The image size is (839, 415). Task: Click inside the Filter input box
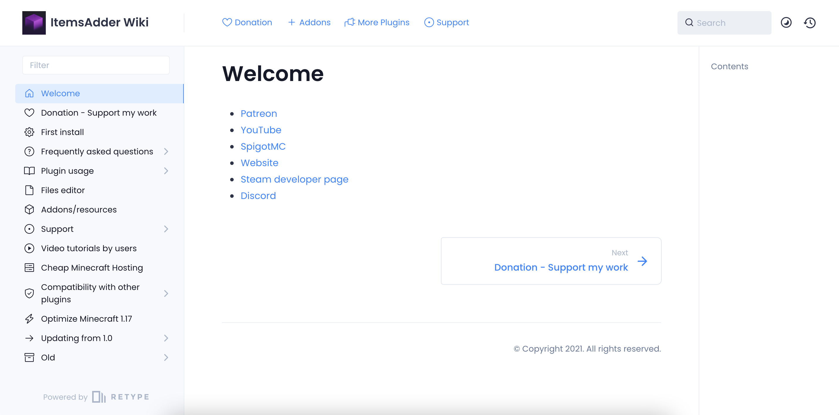[96, 65]
